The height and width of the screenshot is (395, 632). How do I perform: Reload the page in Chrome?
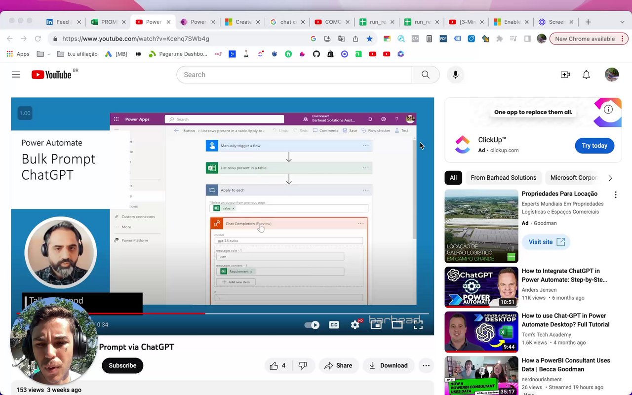(x=38, y=39)
